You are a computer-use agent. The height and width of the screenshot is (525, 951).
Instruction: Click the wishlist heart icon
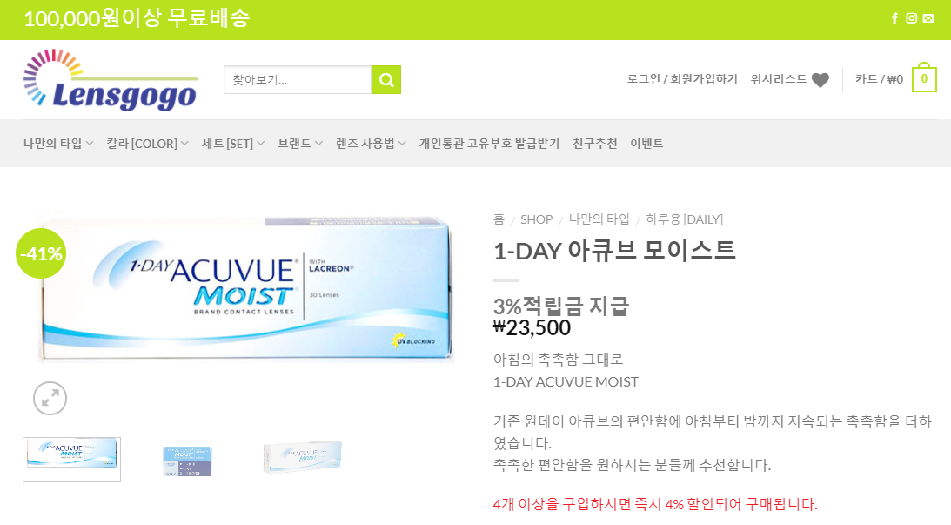(820, 80)
